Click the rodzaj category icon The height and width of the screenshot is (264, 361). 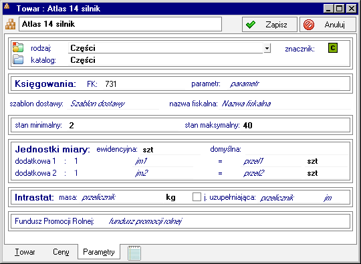(x=18, y=47)
